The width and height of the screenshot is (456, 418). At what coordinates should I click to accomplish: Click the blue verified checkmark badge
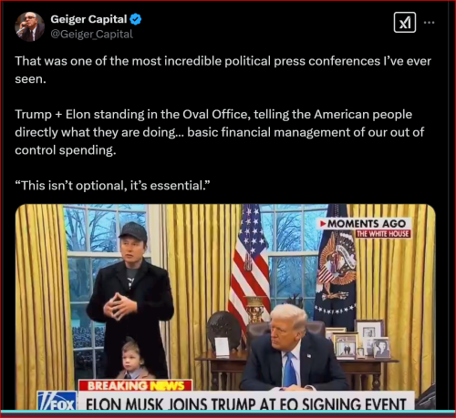pos(135,19)
